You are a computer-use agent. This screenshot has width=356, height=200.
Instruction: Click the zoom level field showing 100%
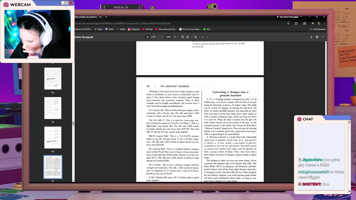(168, 37)
